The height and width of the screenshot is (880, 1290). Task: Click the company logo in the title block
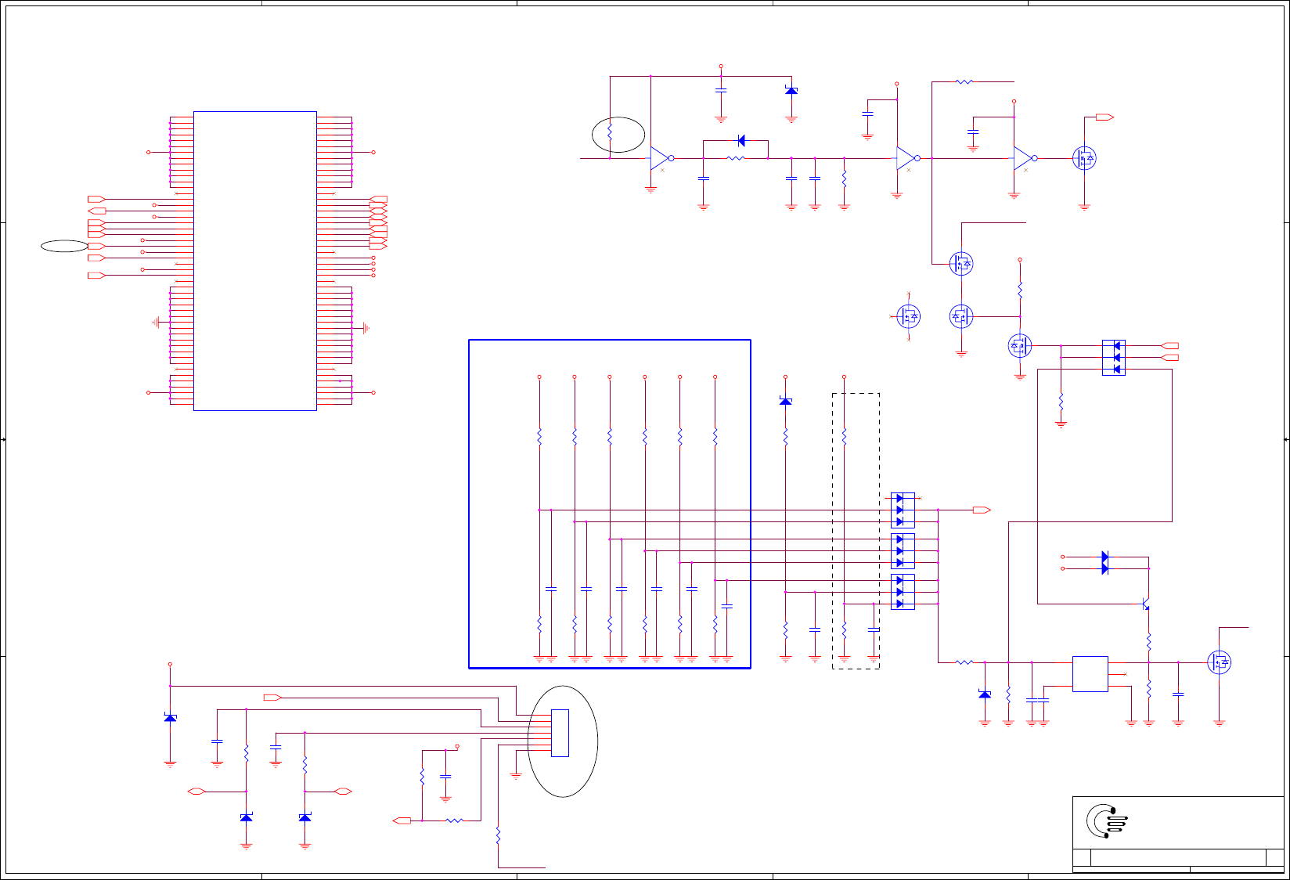click(x=1107, y=821)
